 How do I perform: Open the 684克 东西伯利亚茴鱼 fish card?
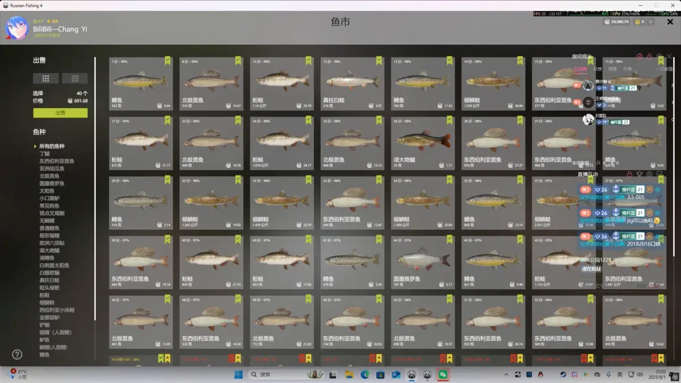[141, 262]
